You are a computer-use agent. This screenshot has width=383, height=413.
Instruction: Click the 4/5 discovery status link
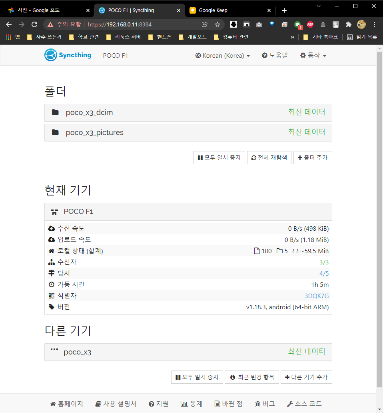click(324, 274)
